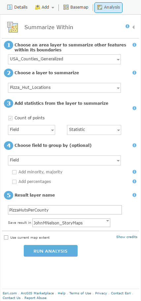The height and width of the screenshot is (301, 141).
Task: Open the Details tab
Action: click(17, 7)
